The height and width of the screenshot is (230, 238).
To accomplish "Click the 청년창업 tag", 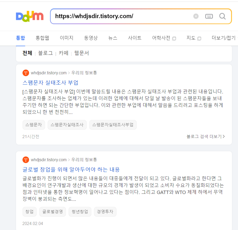I will (80, 212).
